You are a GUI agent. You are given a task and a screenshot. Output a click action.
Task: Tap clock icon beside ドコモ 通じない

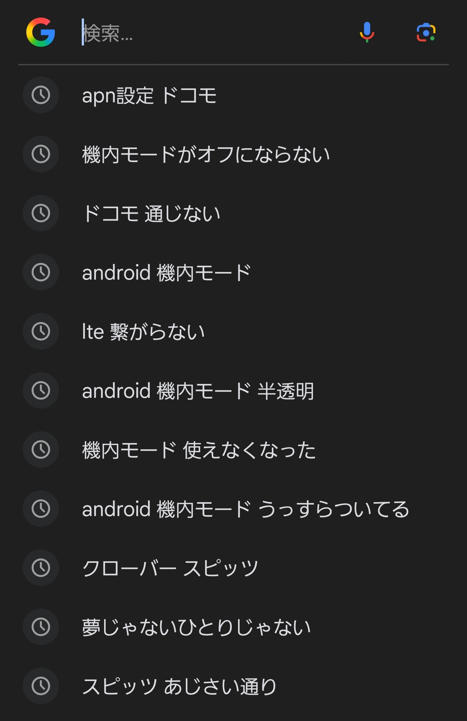[41, 213]
